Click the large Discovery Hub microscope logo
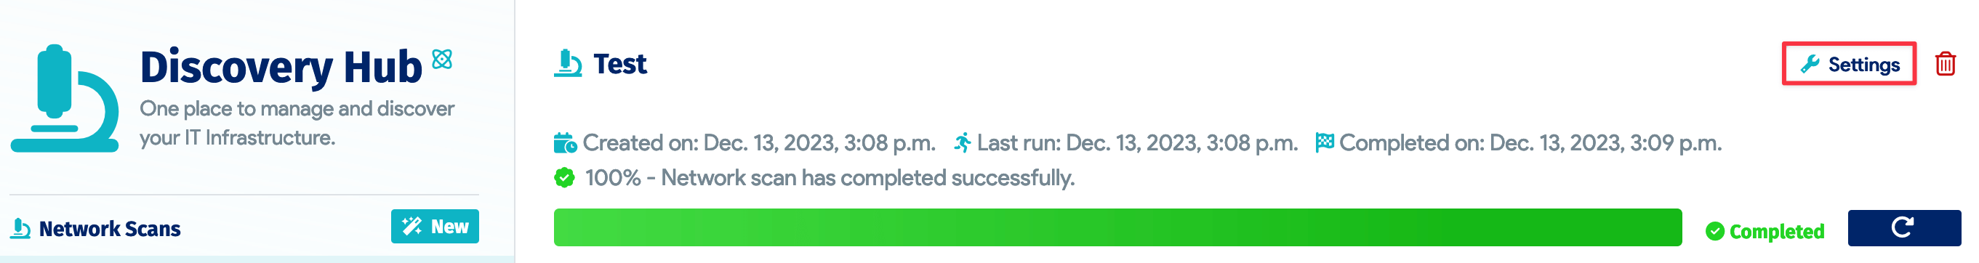The image size is (1979, 263). 65,98
